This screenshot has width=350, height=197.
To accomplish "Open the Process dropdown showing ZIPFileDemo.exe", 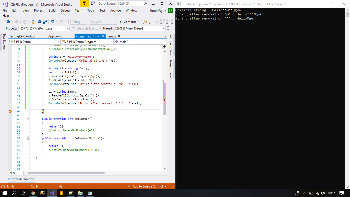I will 44,28.
